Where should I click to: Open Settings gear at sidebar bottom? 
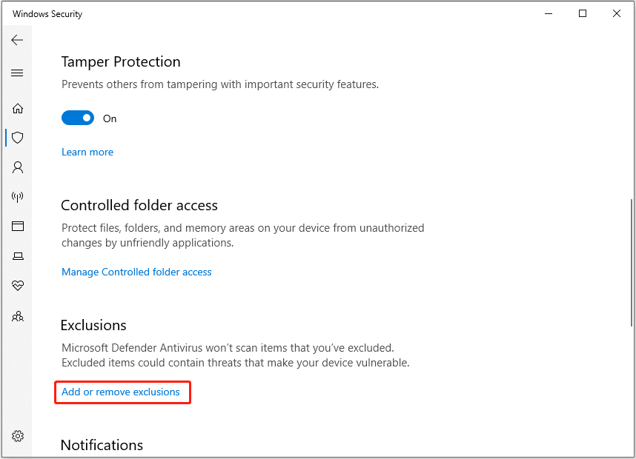pos(18,435)
